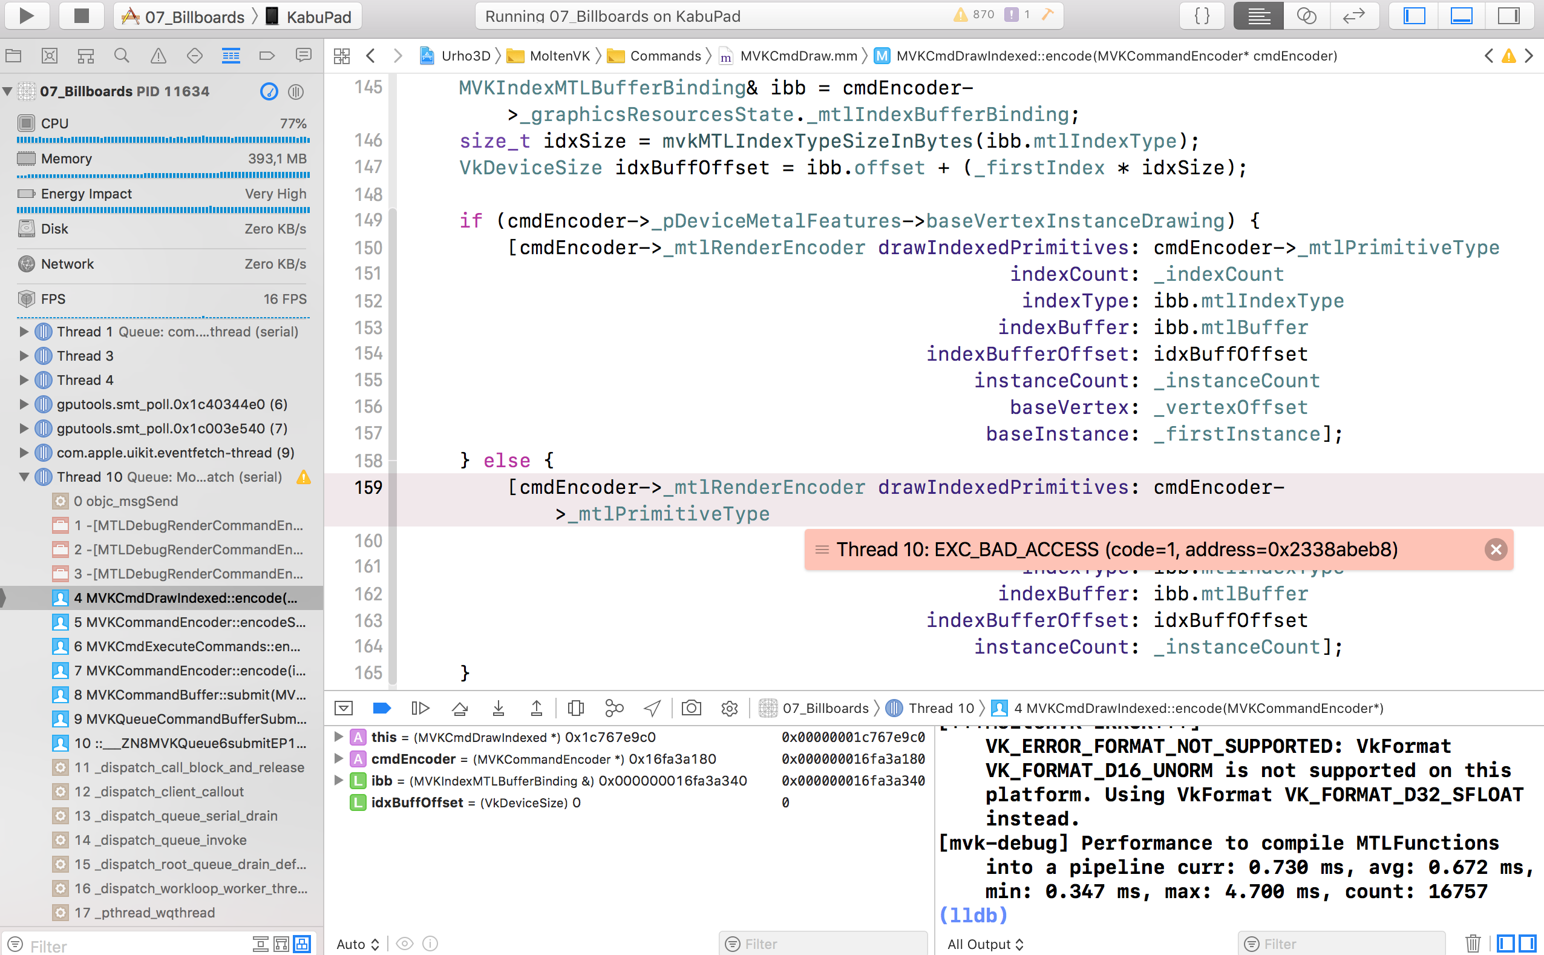Screen dimensions: 1544x955
Task: Switch to the Assistant editor
Action: tap(1306, 15)
